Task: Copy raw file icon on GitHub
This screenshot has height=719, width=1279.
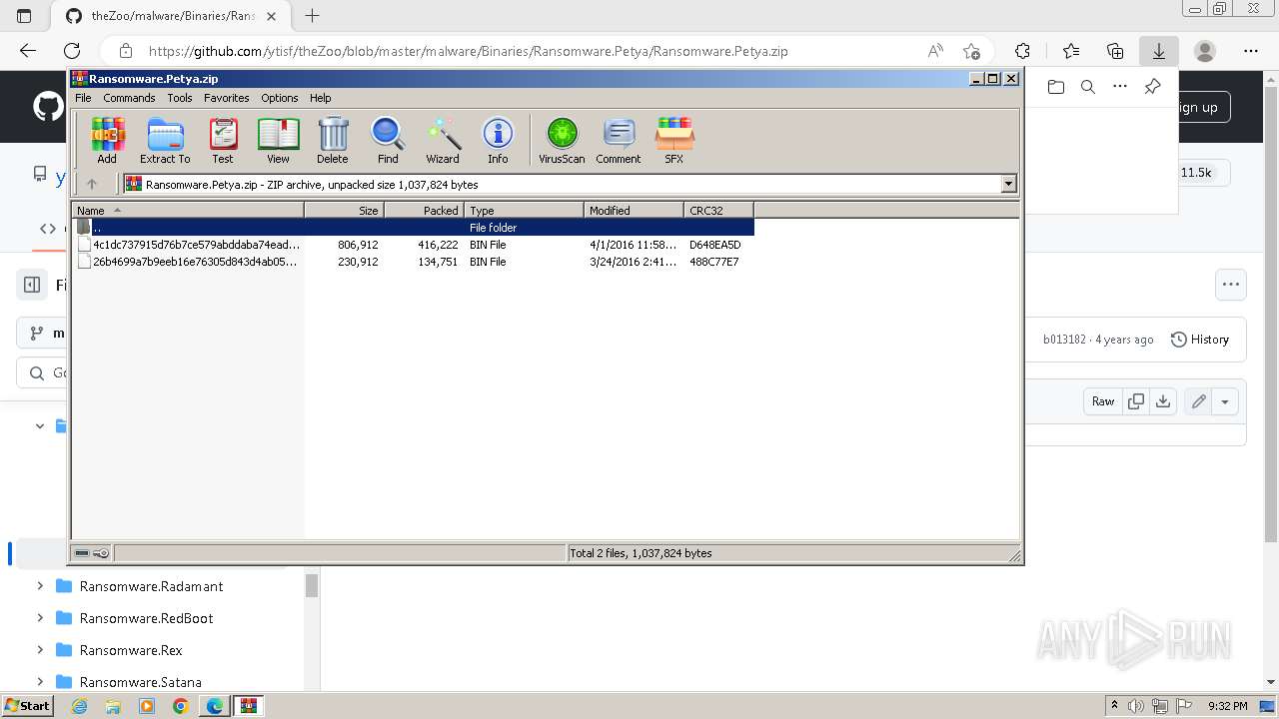Action: click(1136, 401)
